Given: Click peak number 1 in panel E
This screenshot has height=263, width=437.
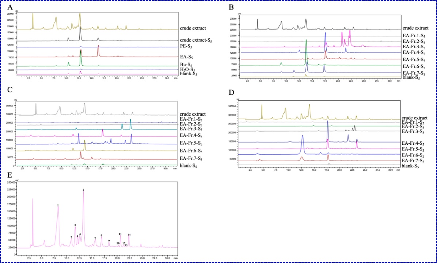Looking at the screenshot, I should (x=58, y=205).
